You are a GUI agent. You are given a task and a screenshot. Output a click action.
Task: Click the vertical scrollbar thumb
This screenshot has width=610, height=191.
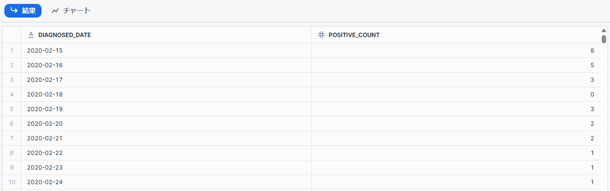coord(604,39)
